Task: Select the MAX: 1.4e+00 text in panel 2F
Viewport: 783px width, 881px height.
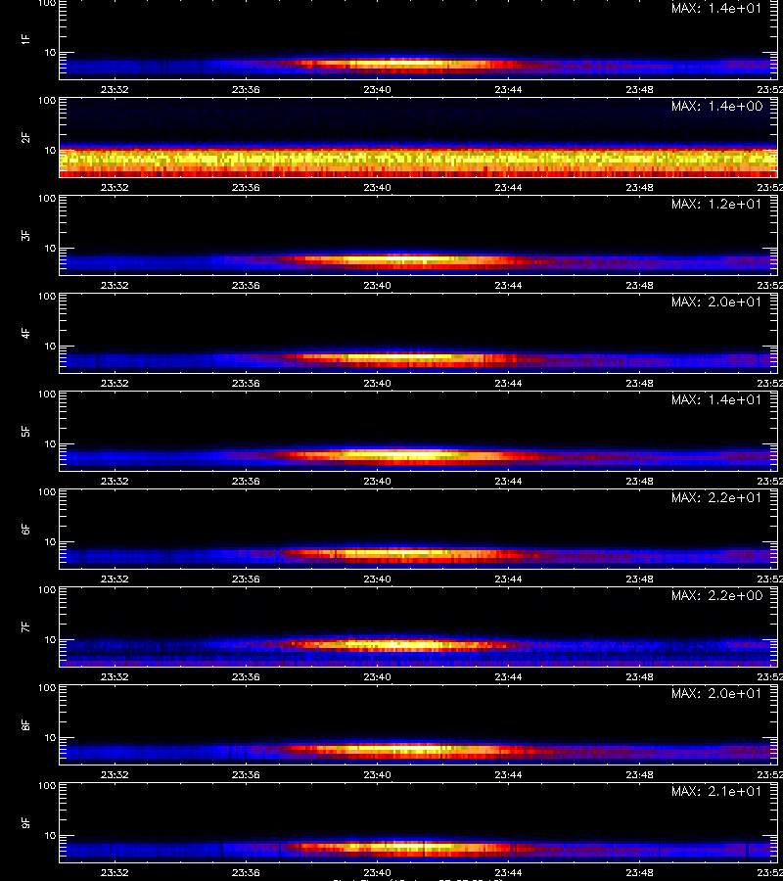Action: pos(716,106)
